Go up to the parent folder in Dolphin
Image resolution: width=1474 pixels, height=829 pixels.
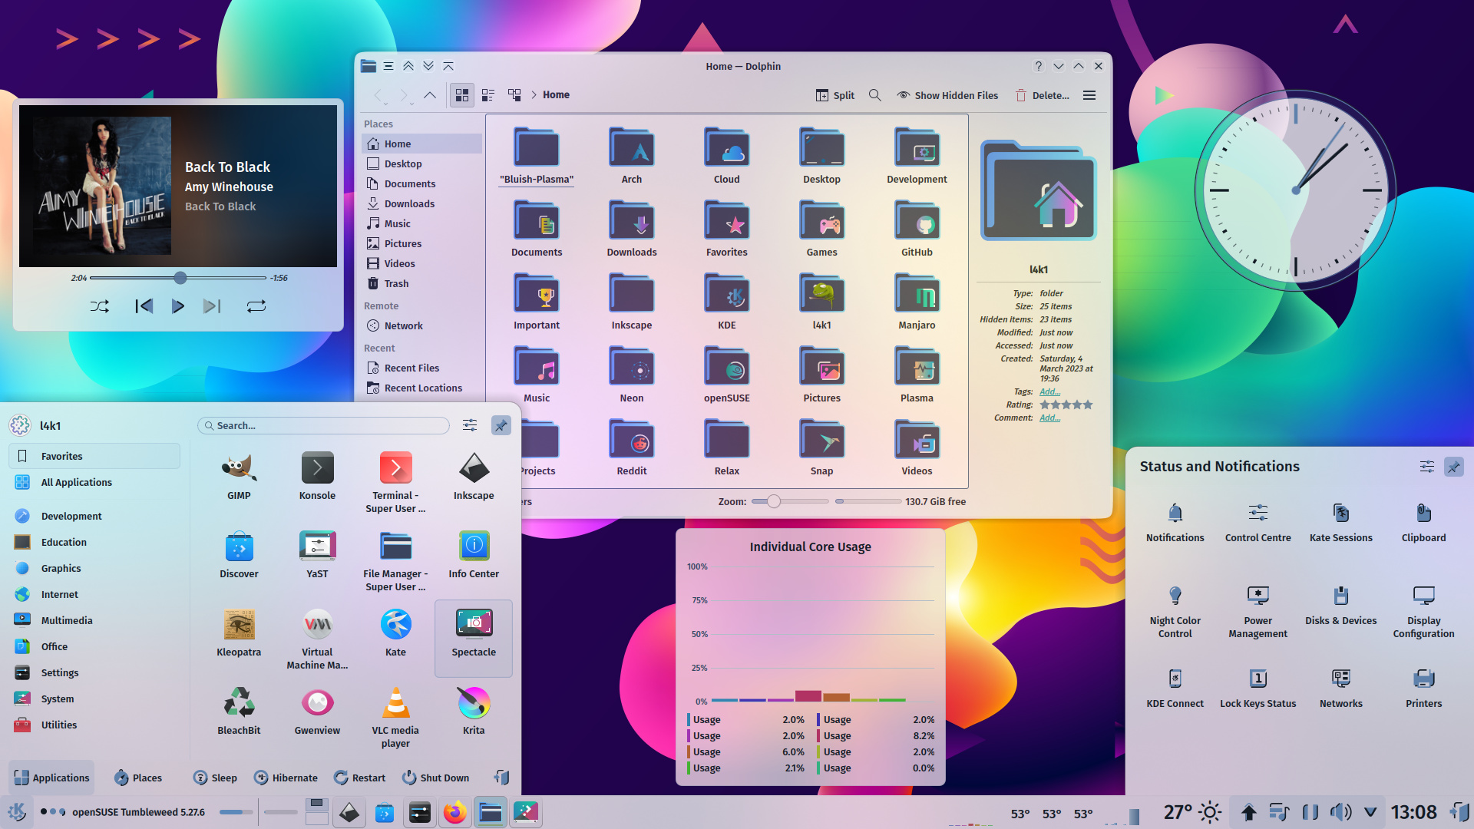point(430,95)
